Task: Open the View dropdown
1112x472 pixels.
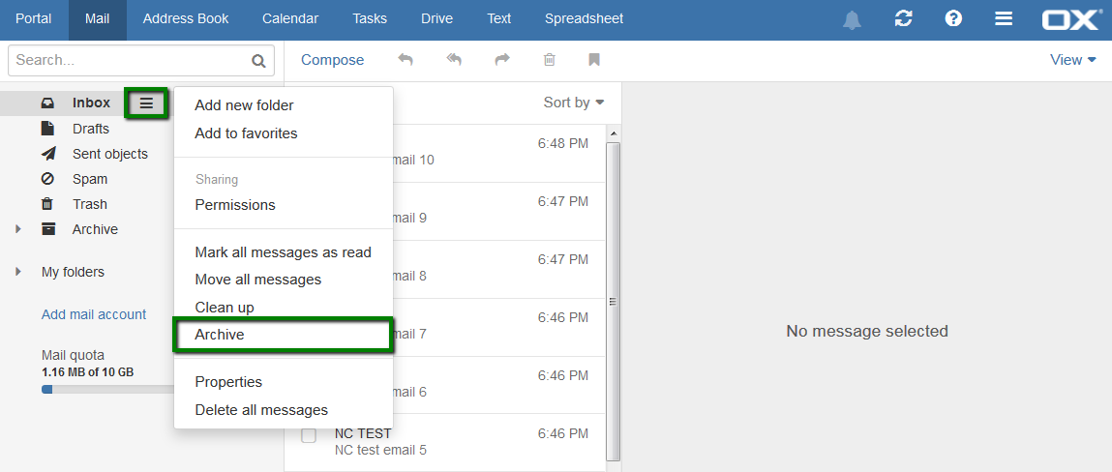Action: [x=1073, y=60]
